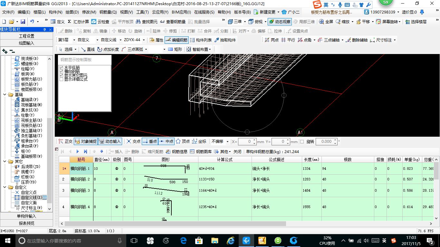Screen dimensions: 440x247
Task: Select the 点加长度 point-length tool
Action: (x=108, y=49)
